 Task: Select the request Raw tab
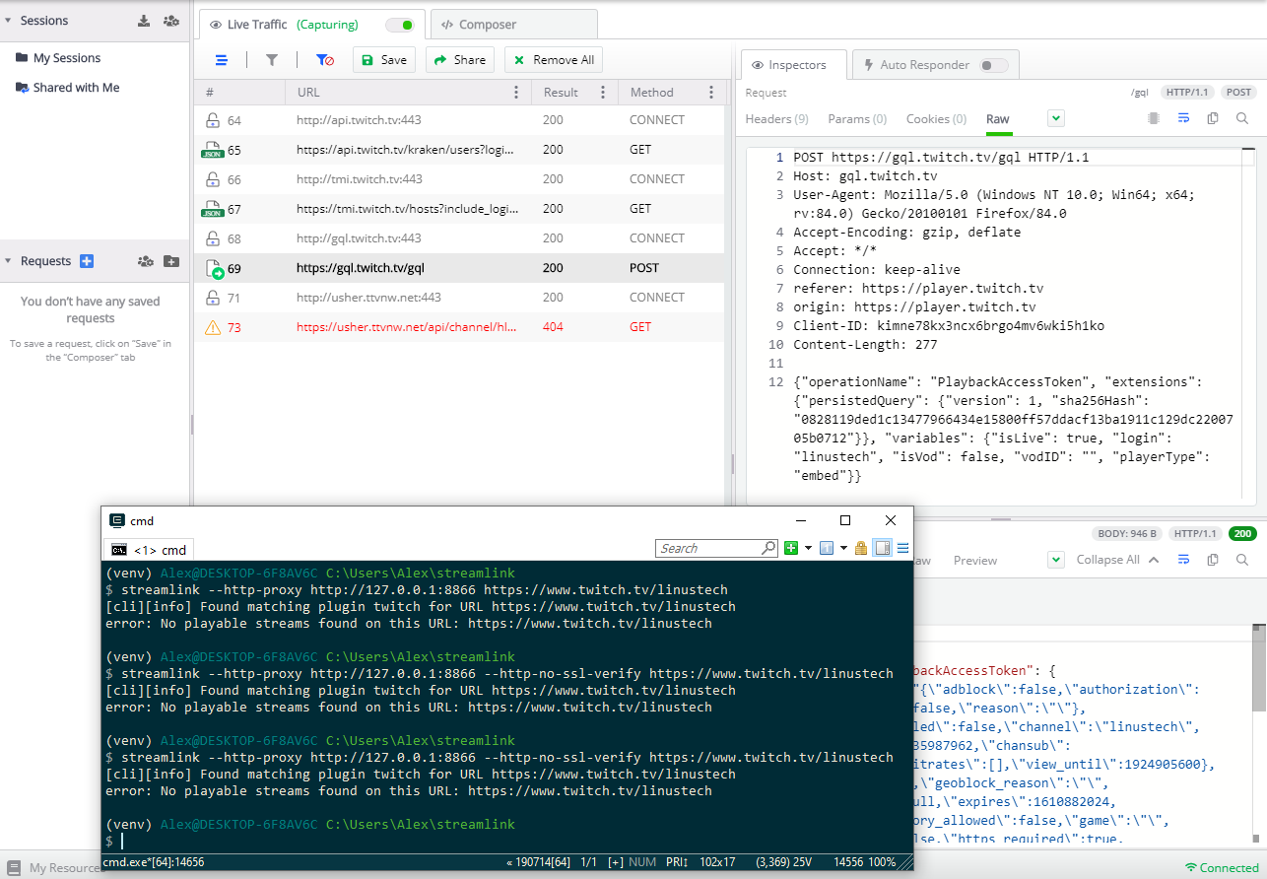point(998,119)
